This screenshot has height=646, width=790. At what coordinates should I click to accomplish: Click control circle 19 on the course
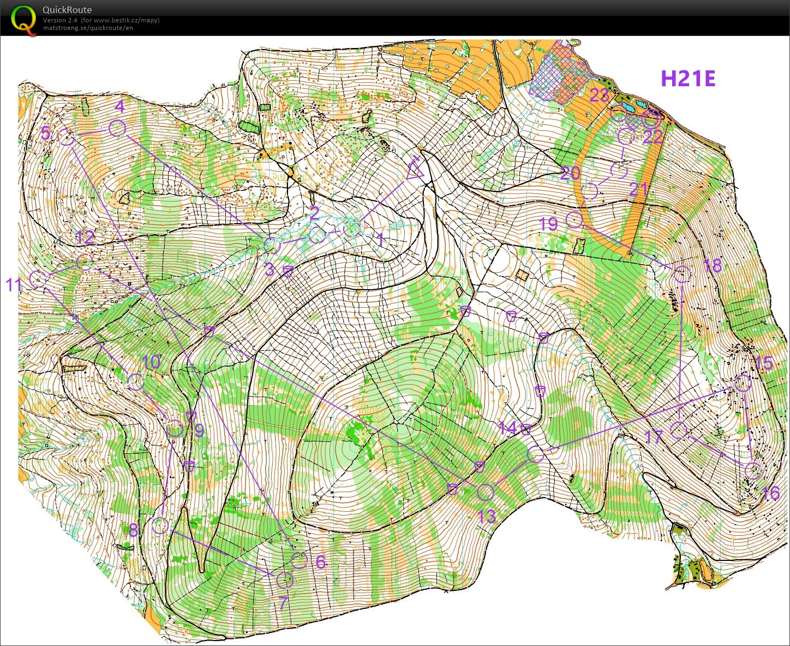coord(574,219)
